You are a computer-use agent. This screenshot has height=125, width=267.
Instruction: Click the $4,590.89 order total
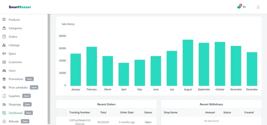pos(103,122)
